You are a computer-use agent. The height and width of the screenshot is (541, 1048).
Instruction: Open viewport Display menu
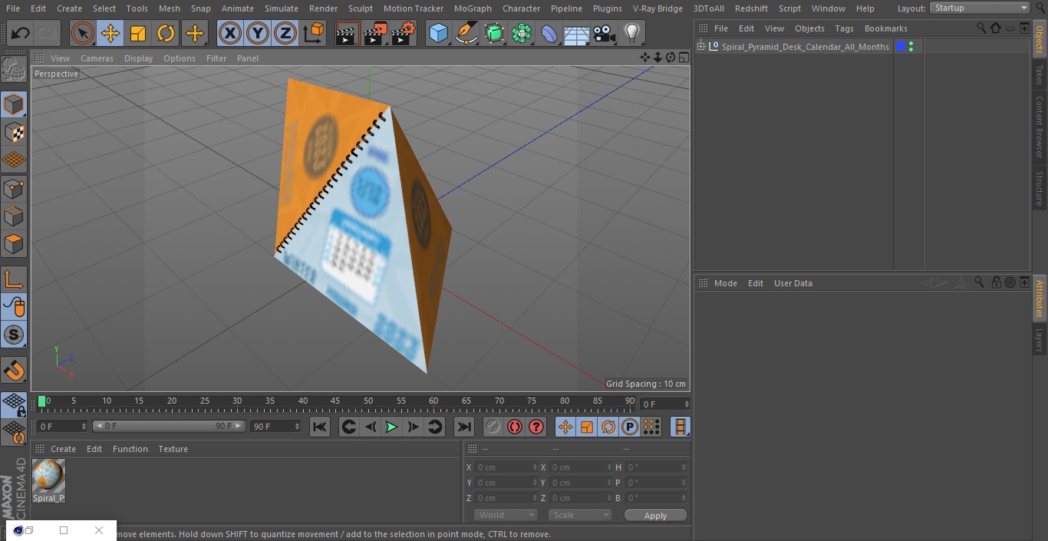click(138, 58)
